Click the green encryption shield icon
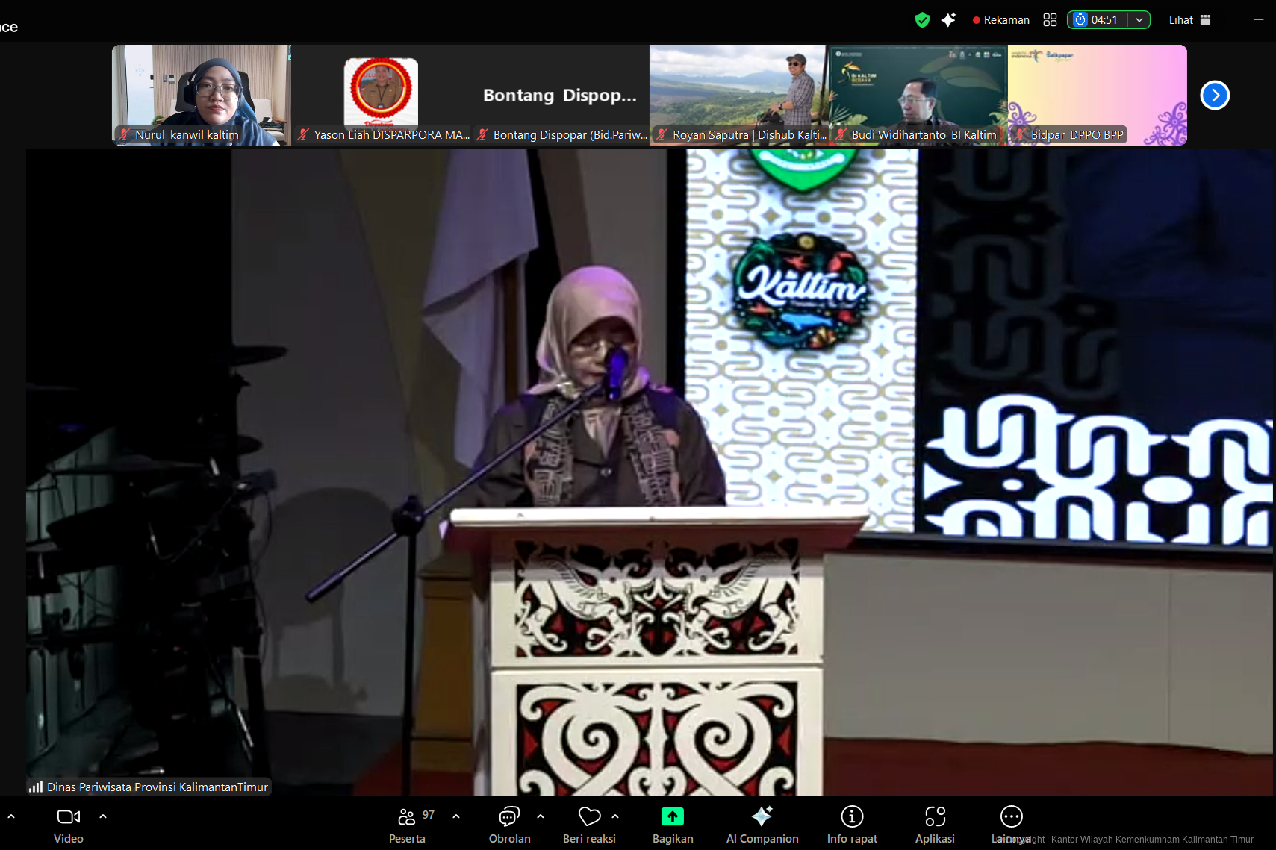The width and height of the screenshot is (1276, 850). pos(922,20)
